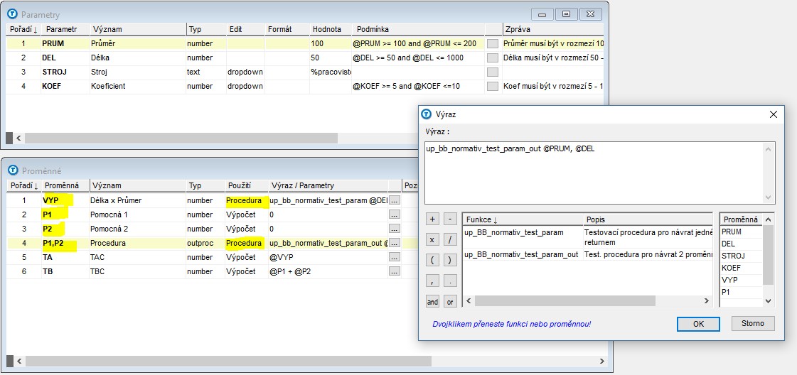
Task: Click Proměnné window horizontal scrollbar
Action: click(x=228, y=362)
